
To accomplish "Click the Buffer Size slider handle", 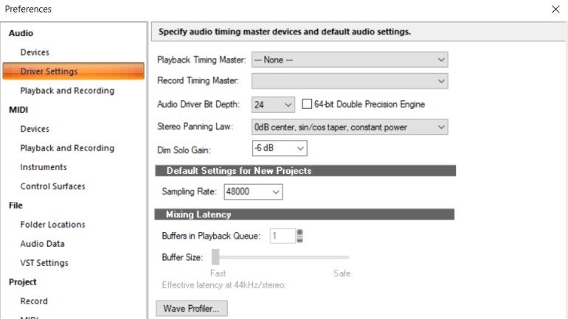I will click(x=215, y=257).
